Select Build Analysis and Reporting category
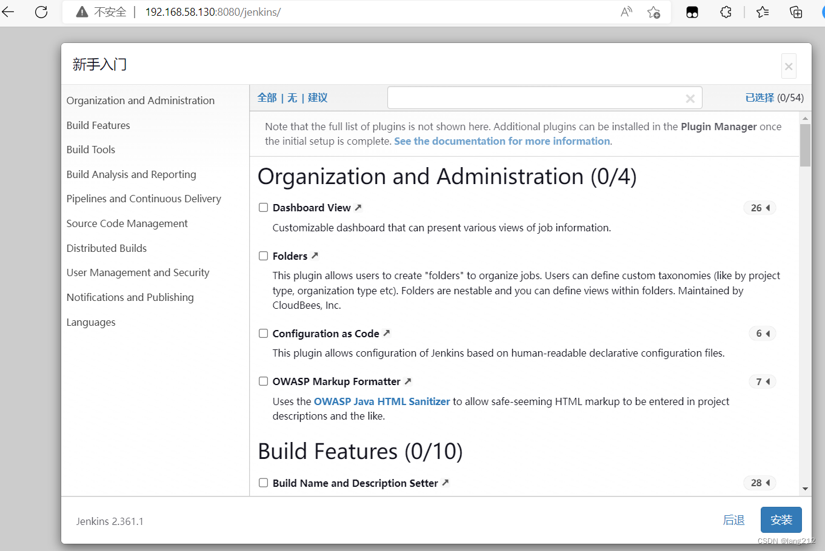This screenshot has width=825, height=551. pos(132,174)
